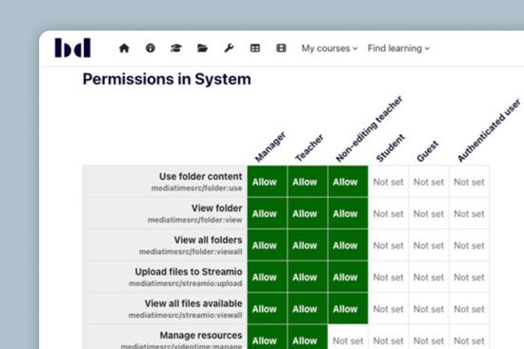This screenshot has height=349, width=524.
Task: Click Guest Not set for View all folders
Action: click(x=429, y=245)
